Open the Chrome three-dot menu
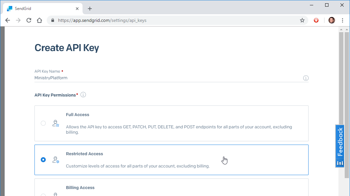 [x=343, y=20]
